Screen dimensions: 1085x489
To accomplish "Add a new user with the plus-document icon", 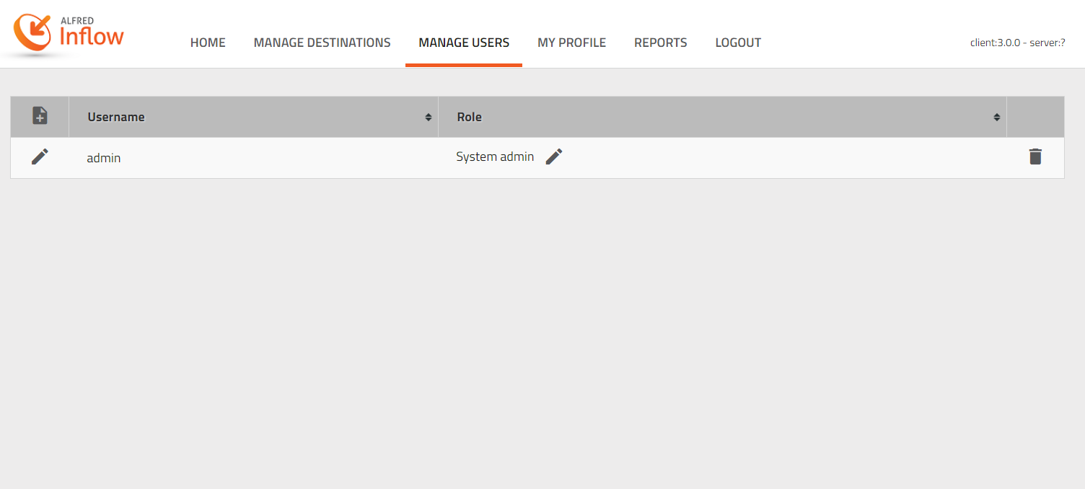I will (40, 115).
